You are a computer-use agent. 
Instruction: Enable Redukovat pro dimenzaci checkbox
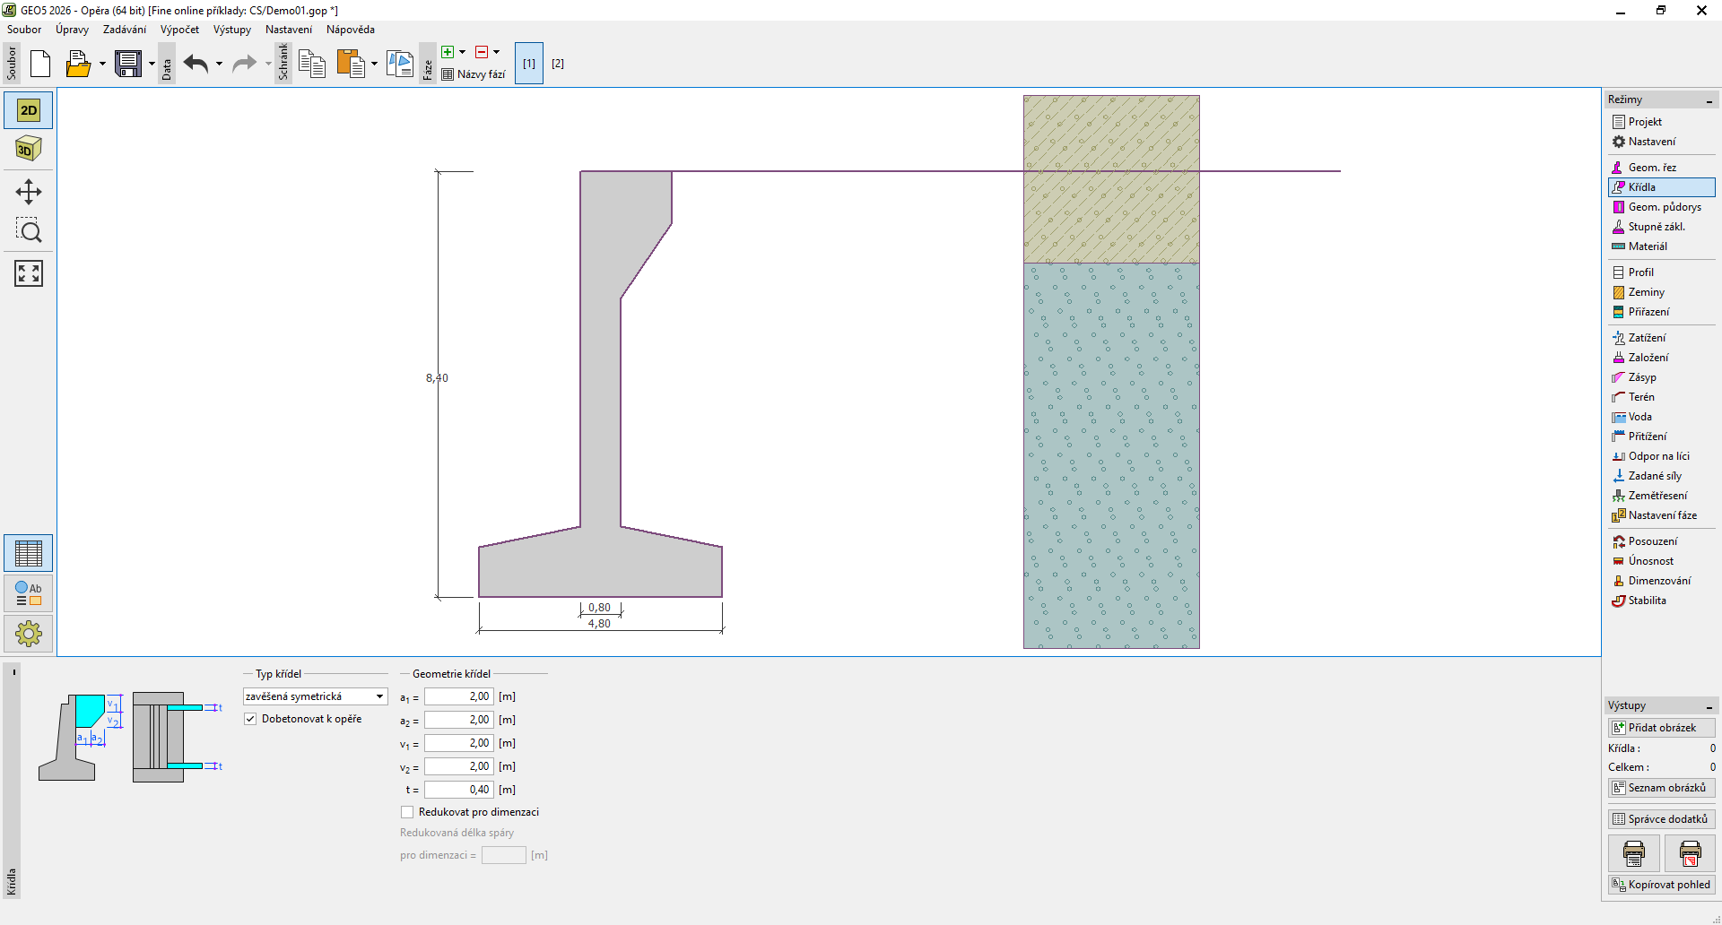(407, 812)
